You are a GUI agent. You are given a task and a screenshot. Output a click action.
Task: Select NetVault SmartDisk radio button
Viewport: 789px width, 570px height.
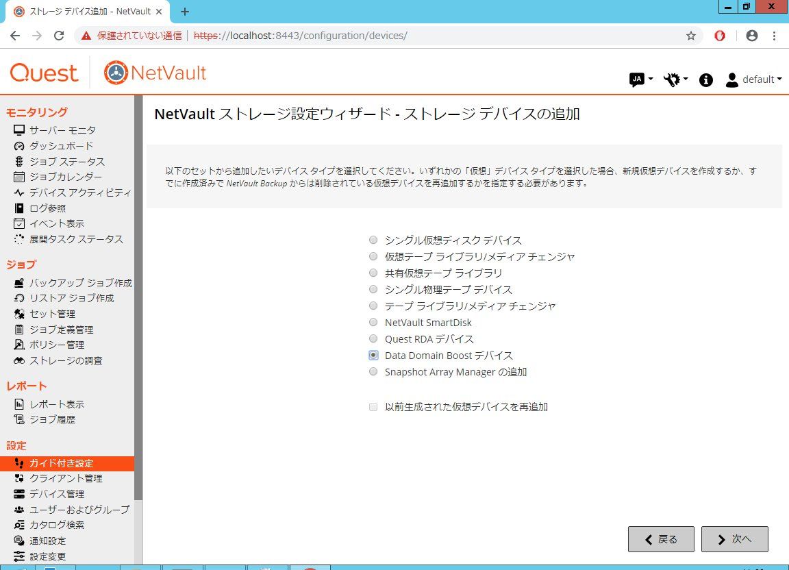(373, 322)
